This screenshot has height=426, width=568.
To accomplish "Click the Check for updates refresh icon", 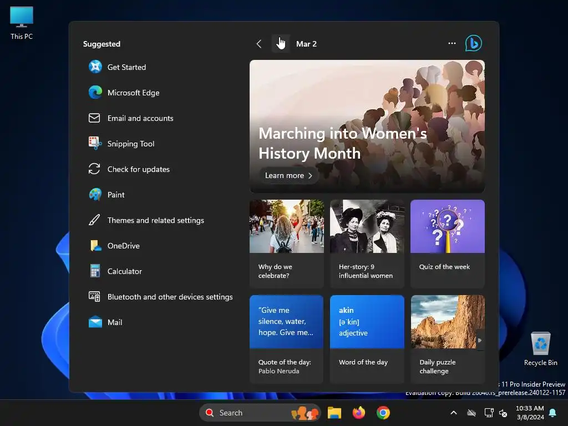I will click(x=94, y=169).
